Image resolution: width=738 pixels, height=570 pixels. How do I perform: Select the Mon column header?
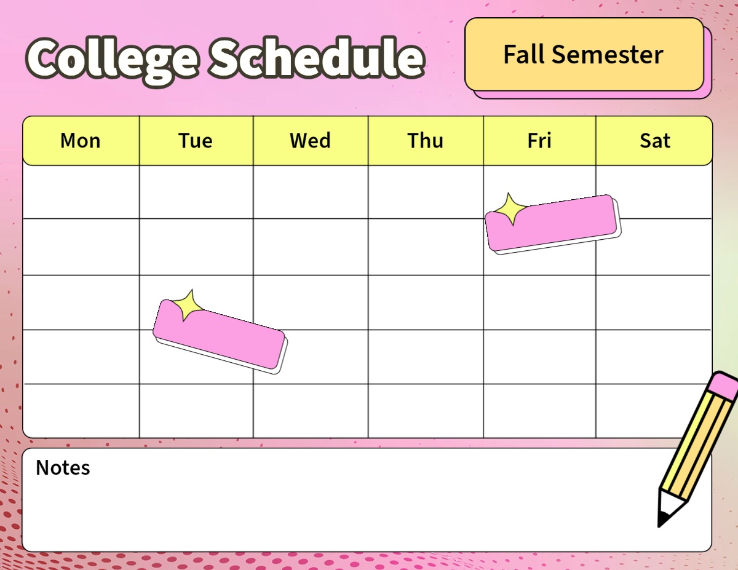(x=81, y=141)
